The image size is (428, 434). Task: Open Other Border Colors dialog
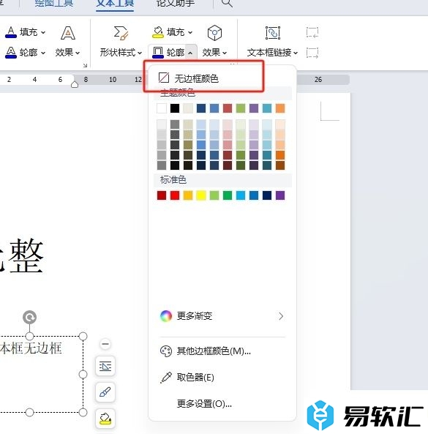coord(222,351)
